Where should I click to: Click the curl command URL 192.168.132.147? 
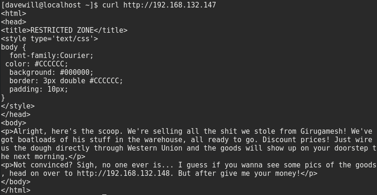pos(169,5)
